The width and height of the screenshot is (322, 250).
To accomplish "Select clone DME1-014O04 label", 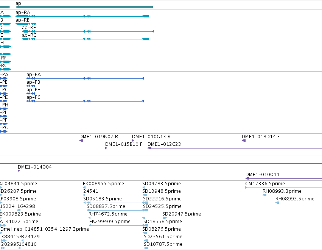I will (x=35, y=167).
